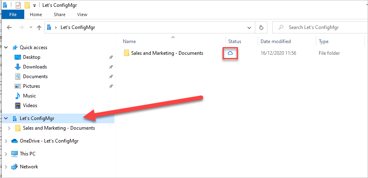Click the Documents icon in the sidebar
The image size is (368, 178).
[18, 77]
